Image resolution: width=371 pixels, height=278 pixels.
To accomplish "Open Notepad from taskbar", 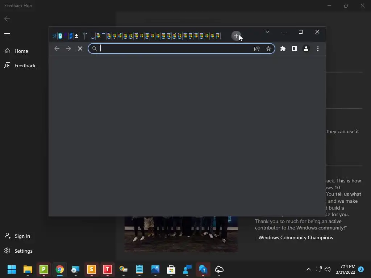I will 139,269.
